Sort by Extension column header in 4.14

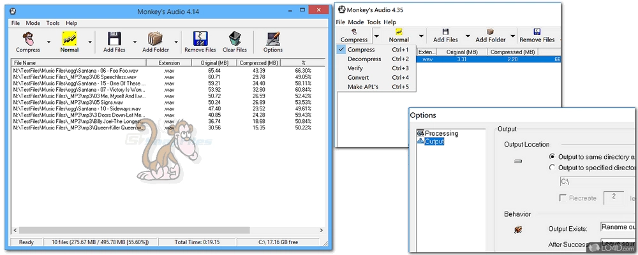(x=169, y=63)
